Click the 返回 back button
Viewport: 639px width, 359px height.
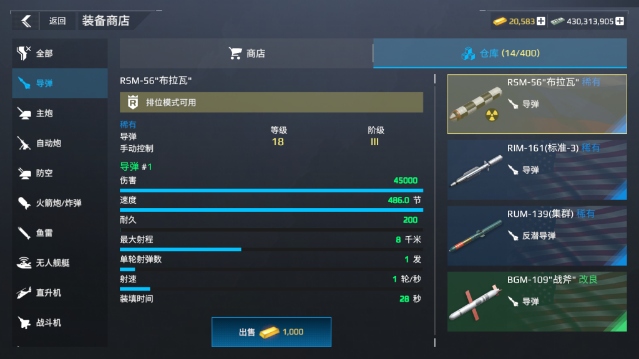point(57,21)
